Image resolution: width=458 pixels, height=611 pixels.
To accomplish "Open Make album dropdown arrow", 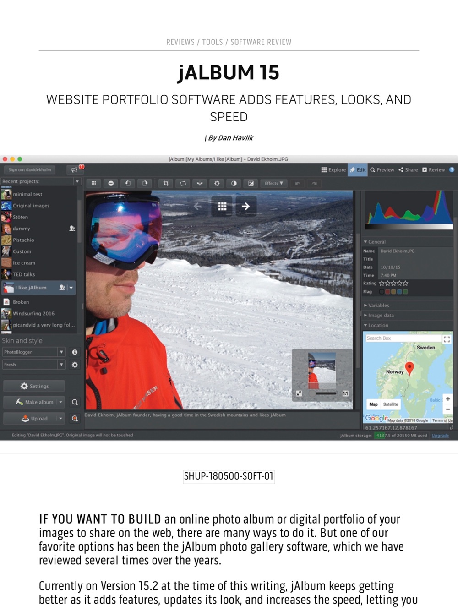I will [60, 402].
